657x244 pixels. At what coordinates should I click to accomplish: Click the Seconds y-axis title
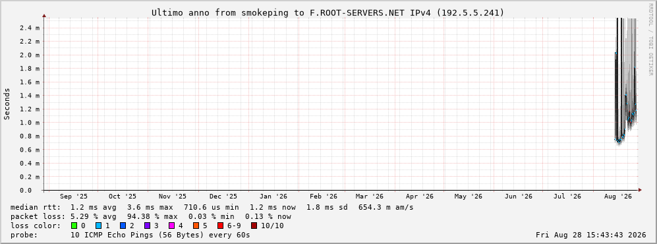pos(7,104)
